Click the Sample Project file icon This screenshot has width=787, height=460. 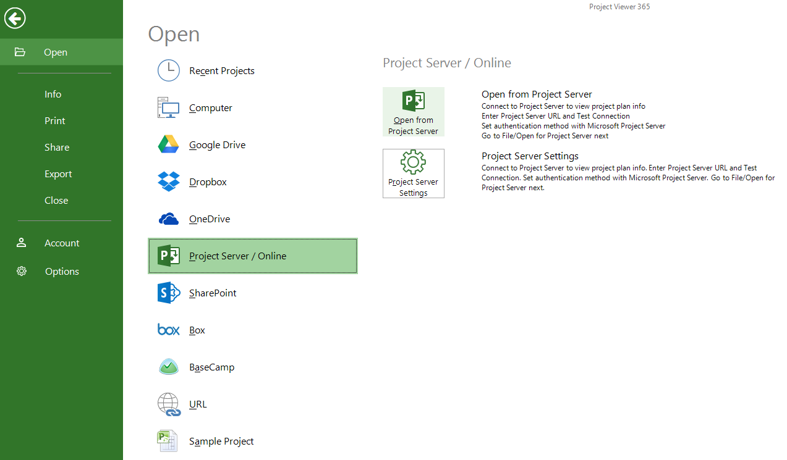168,441
